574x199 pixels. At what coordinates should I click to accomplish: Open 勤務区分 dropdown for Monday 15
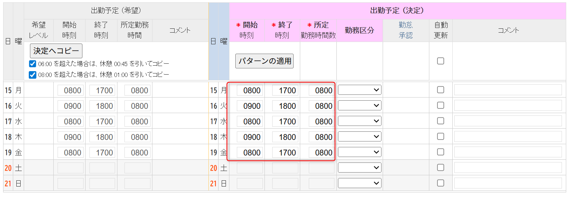(x=359, y=90)
